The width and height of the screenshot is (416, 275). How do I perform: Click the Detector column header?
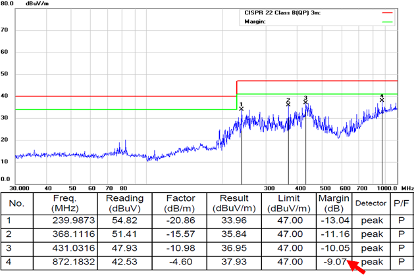[x=371, y=203]
